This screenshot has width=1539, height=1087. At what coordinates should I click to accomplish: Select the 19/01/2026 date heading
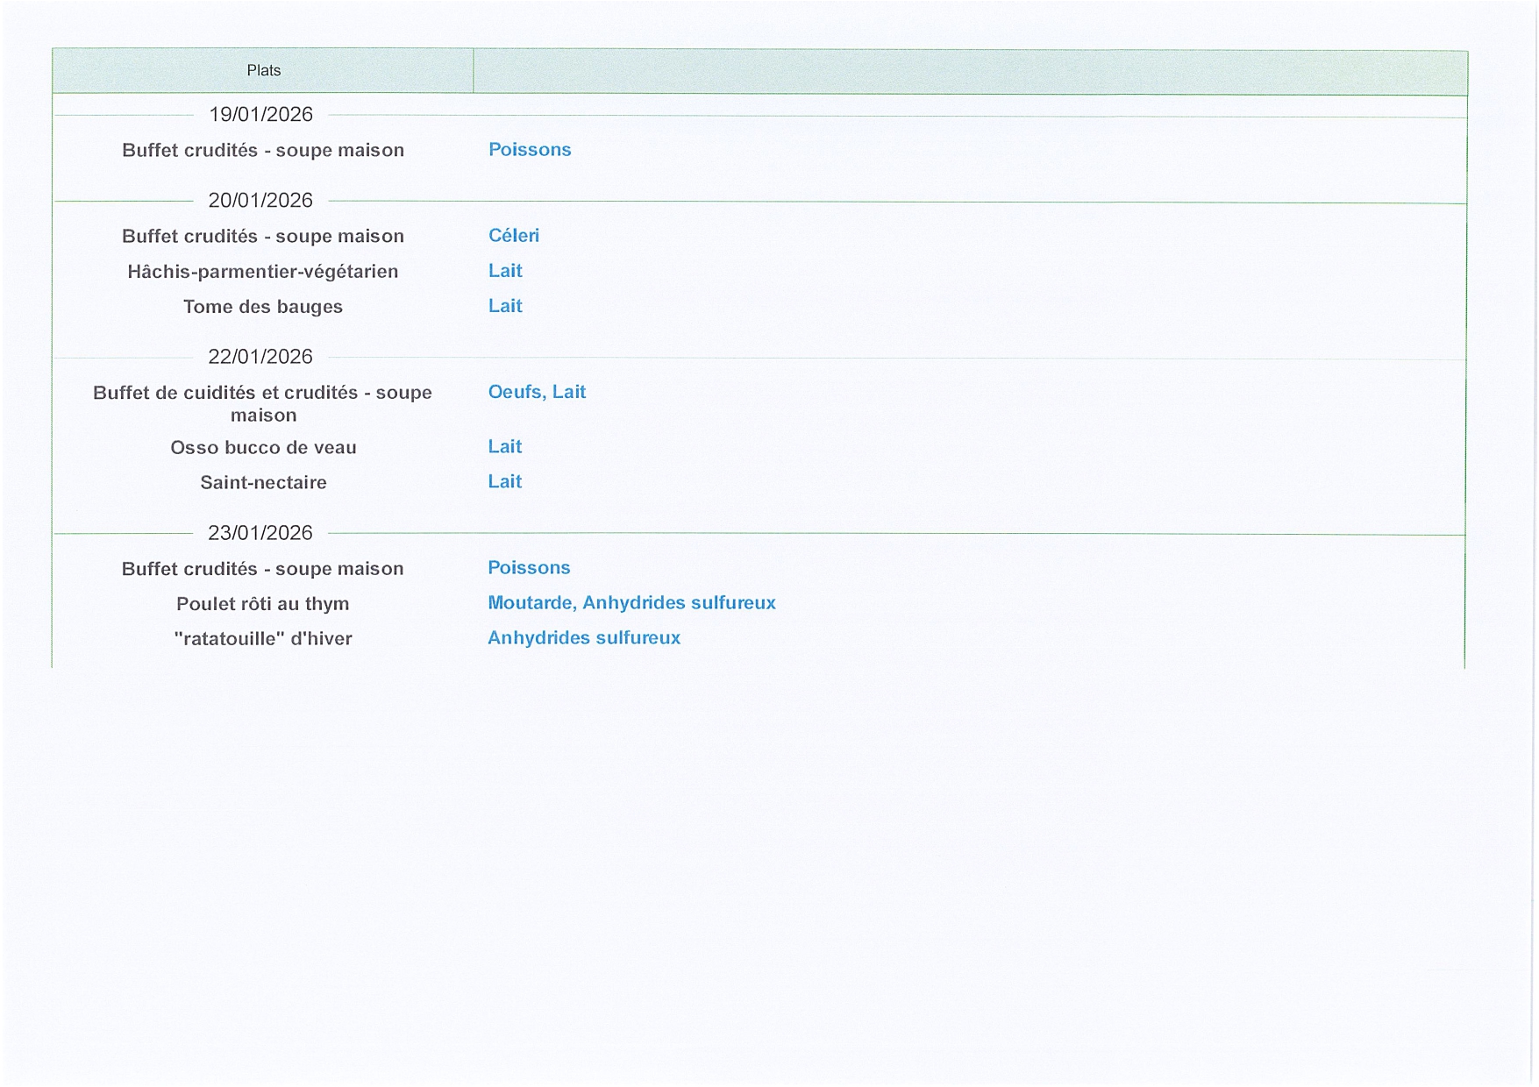tap(260, 115)
